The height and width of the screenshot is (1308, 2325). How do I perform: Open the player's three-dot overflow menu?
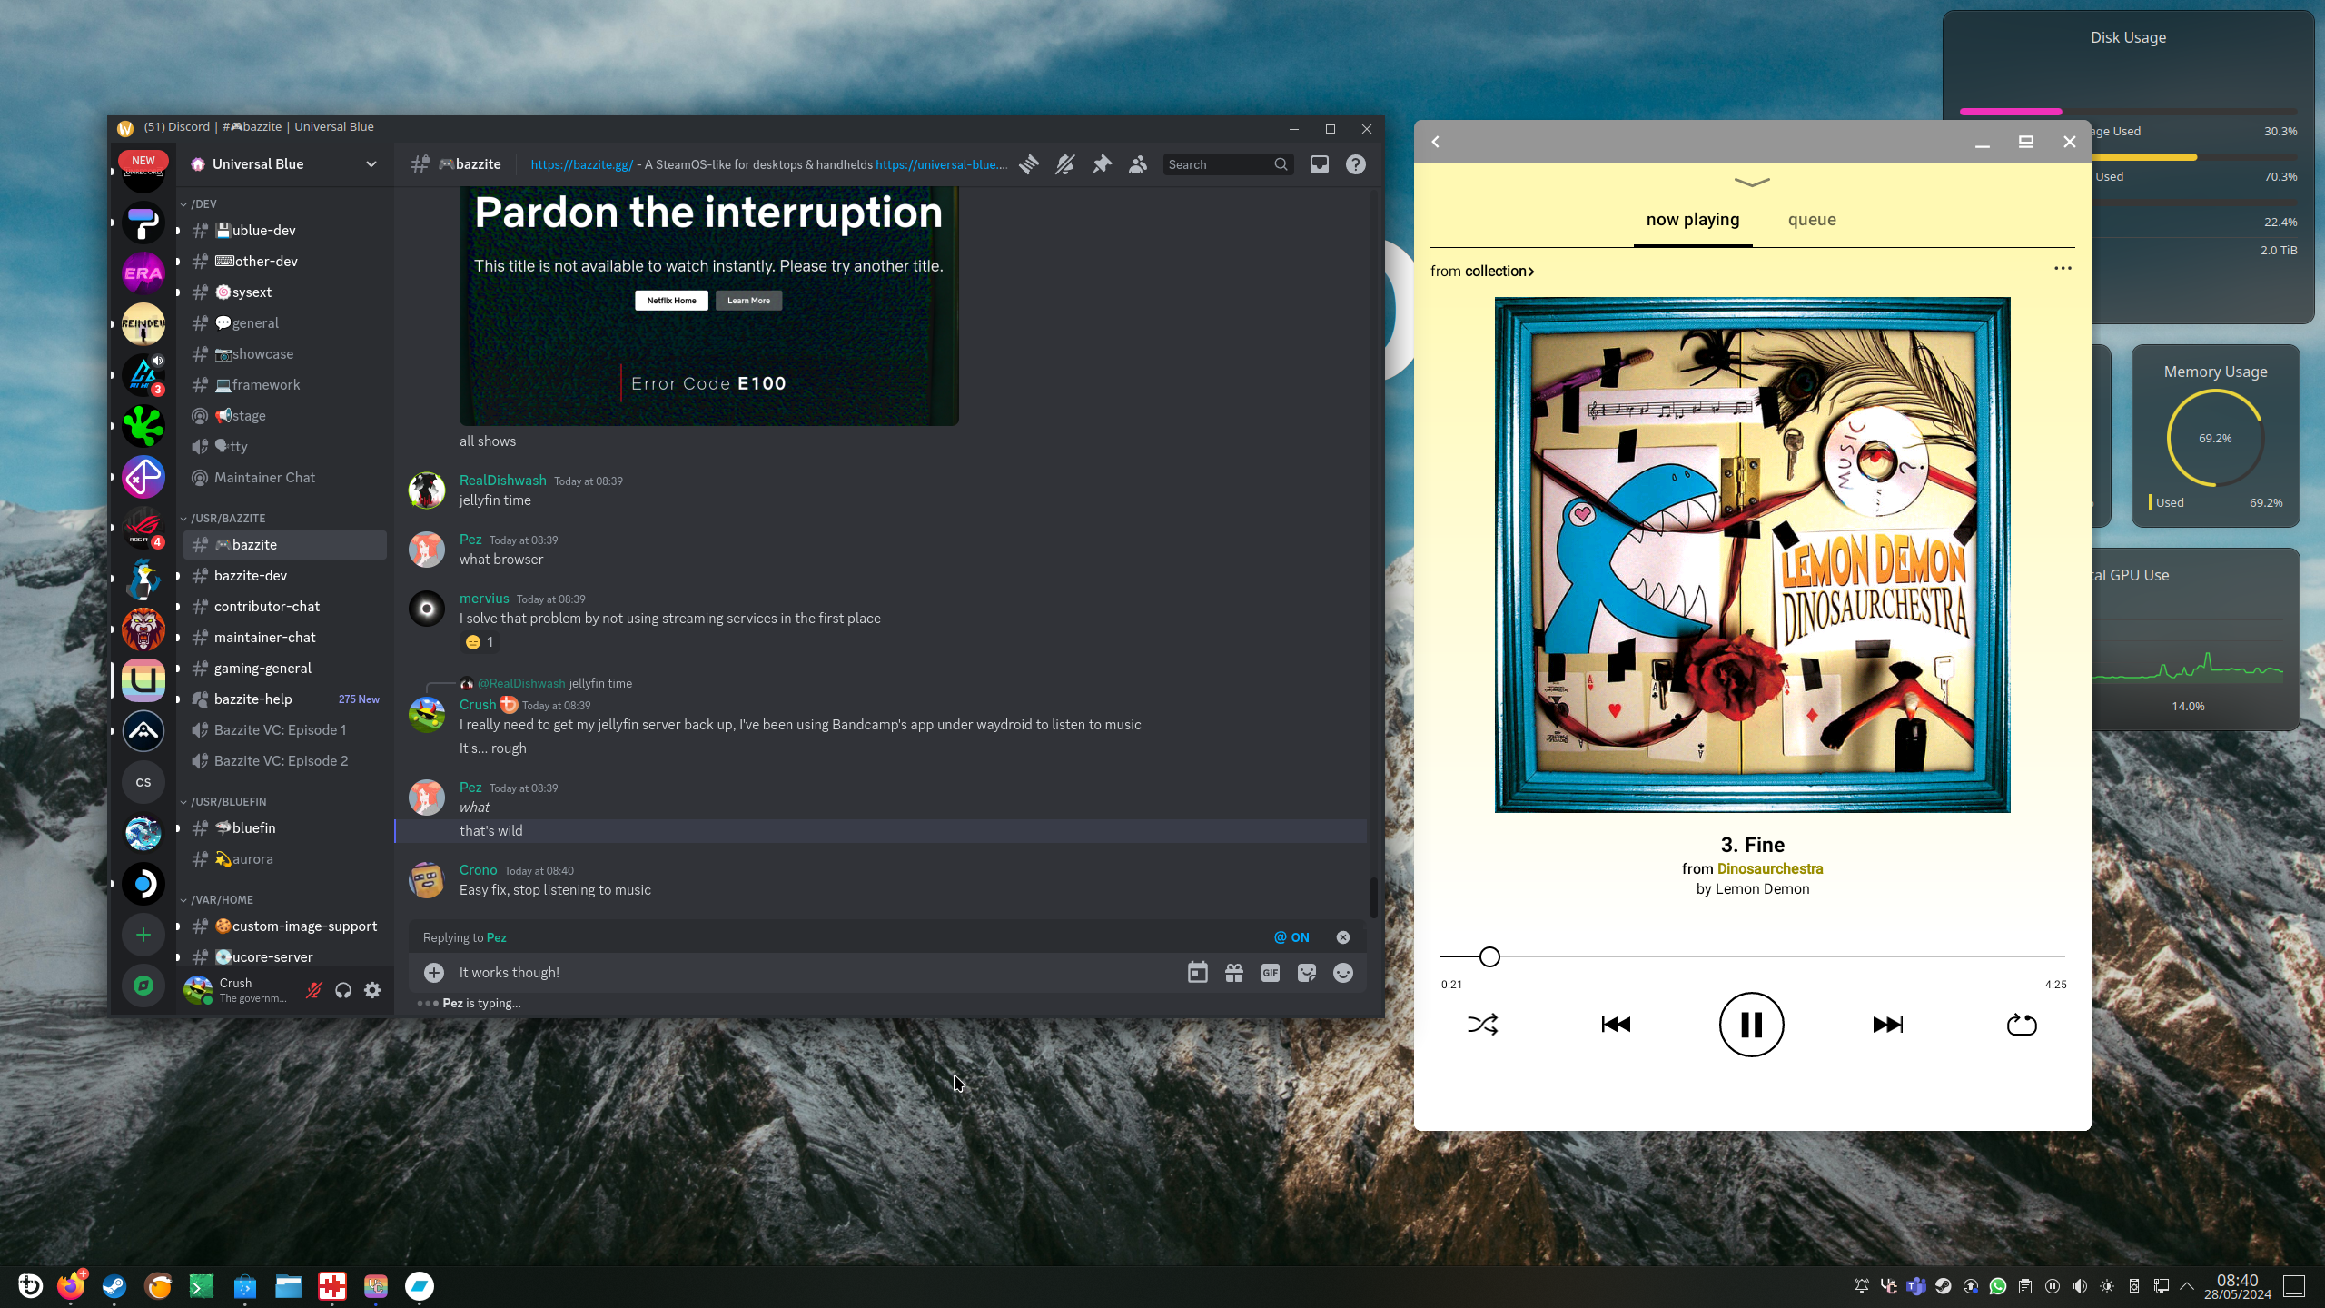(x=2063, y=268)
